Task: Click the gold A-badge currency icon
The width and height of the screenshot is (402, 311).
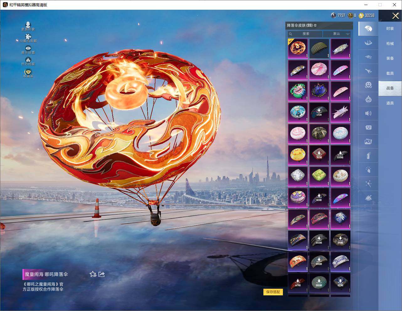Action: click(350, 15)
